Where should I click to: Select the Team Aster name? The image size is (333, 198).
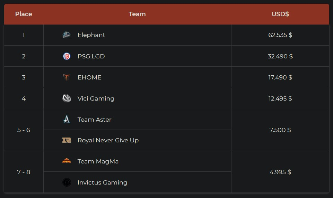95,120
